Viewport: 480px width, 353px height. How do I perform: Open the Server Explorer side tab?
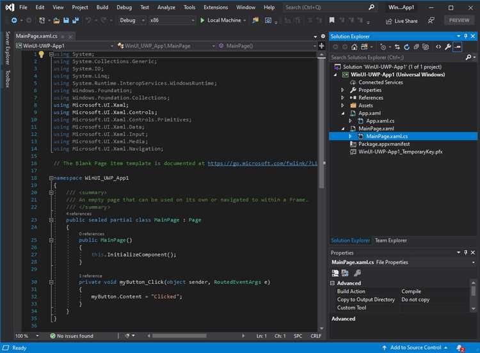(8, 48)
